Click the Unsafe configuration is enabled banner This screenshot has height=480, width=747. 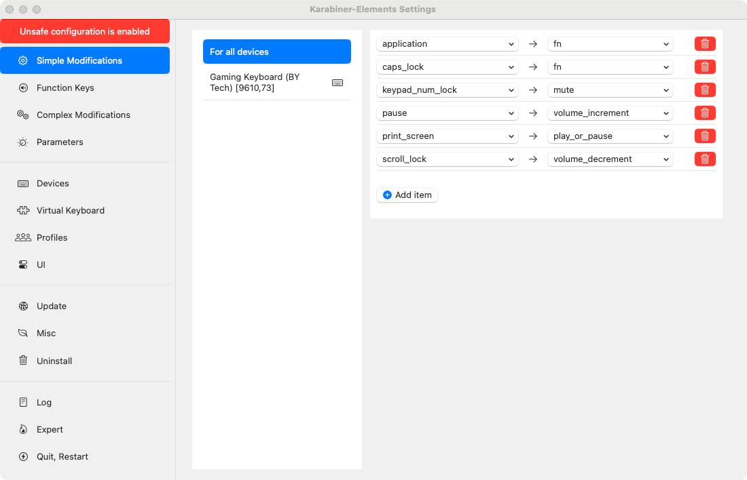85,31
